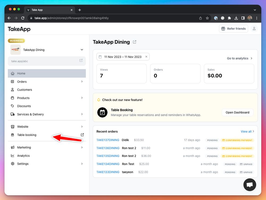Clear the date range with the X icon
The height and width of the screenshot is (200, 266).
146,57
